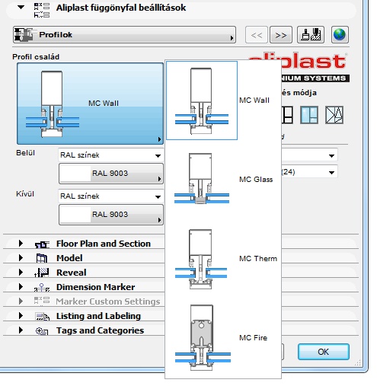The height and width of the screenshot is (386, 377).
Task: Click the MC Glass profile thumbnail
Action: [x=202, y=178]
